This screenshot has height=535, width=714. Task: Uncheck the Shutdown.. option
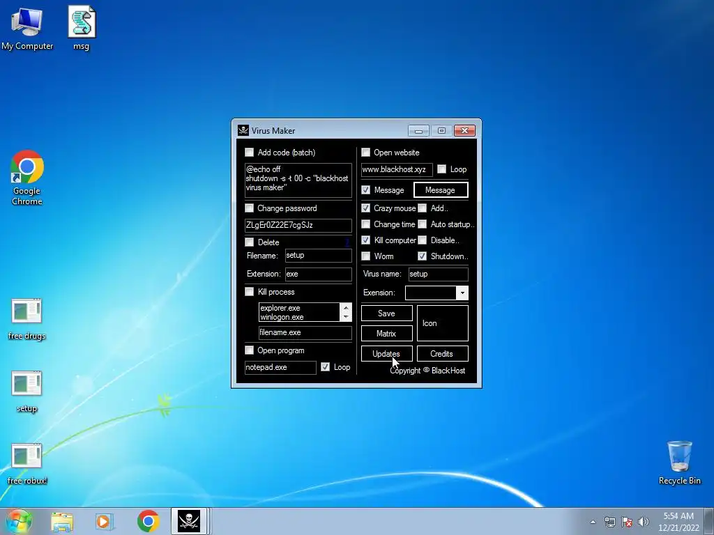[423, 256]
